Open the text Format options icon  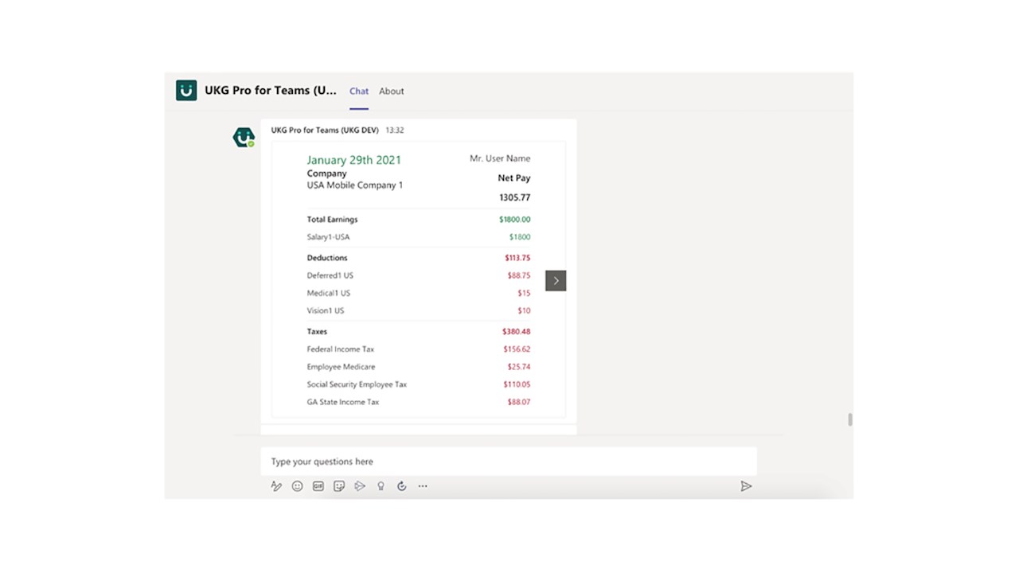(x=276, y=486)
